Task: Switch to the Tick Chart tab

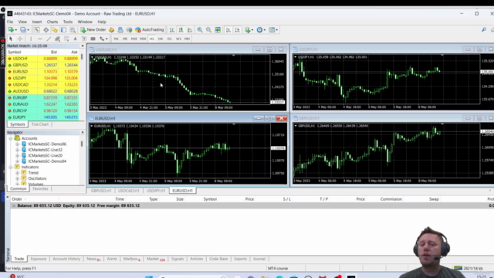Action: tap(40, 124)
